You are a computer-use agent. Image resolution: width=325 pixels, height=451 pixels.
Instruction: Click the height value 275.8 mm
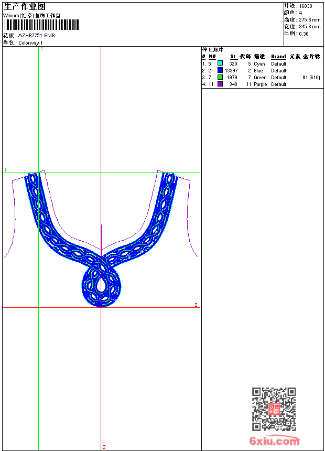tap(309, 19)
